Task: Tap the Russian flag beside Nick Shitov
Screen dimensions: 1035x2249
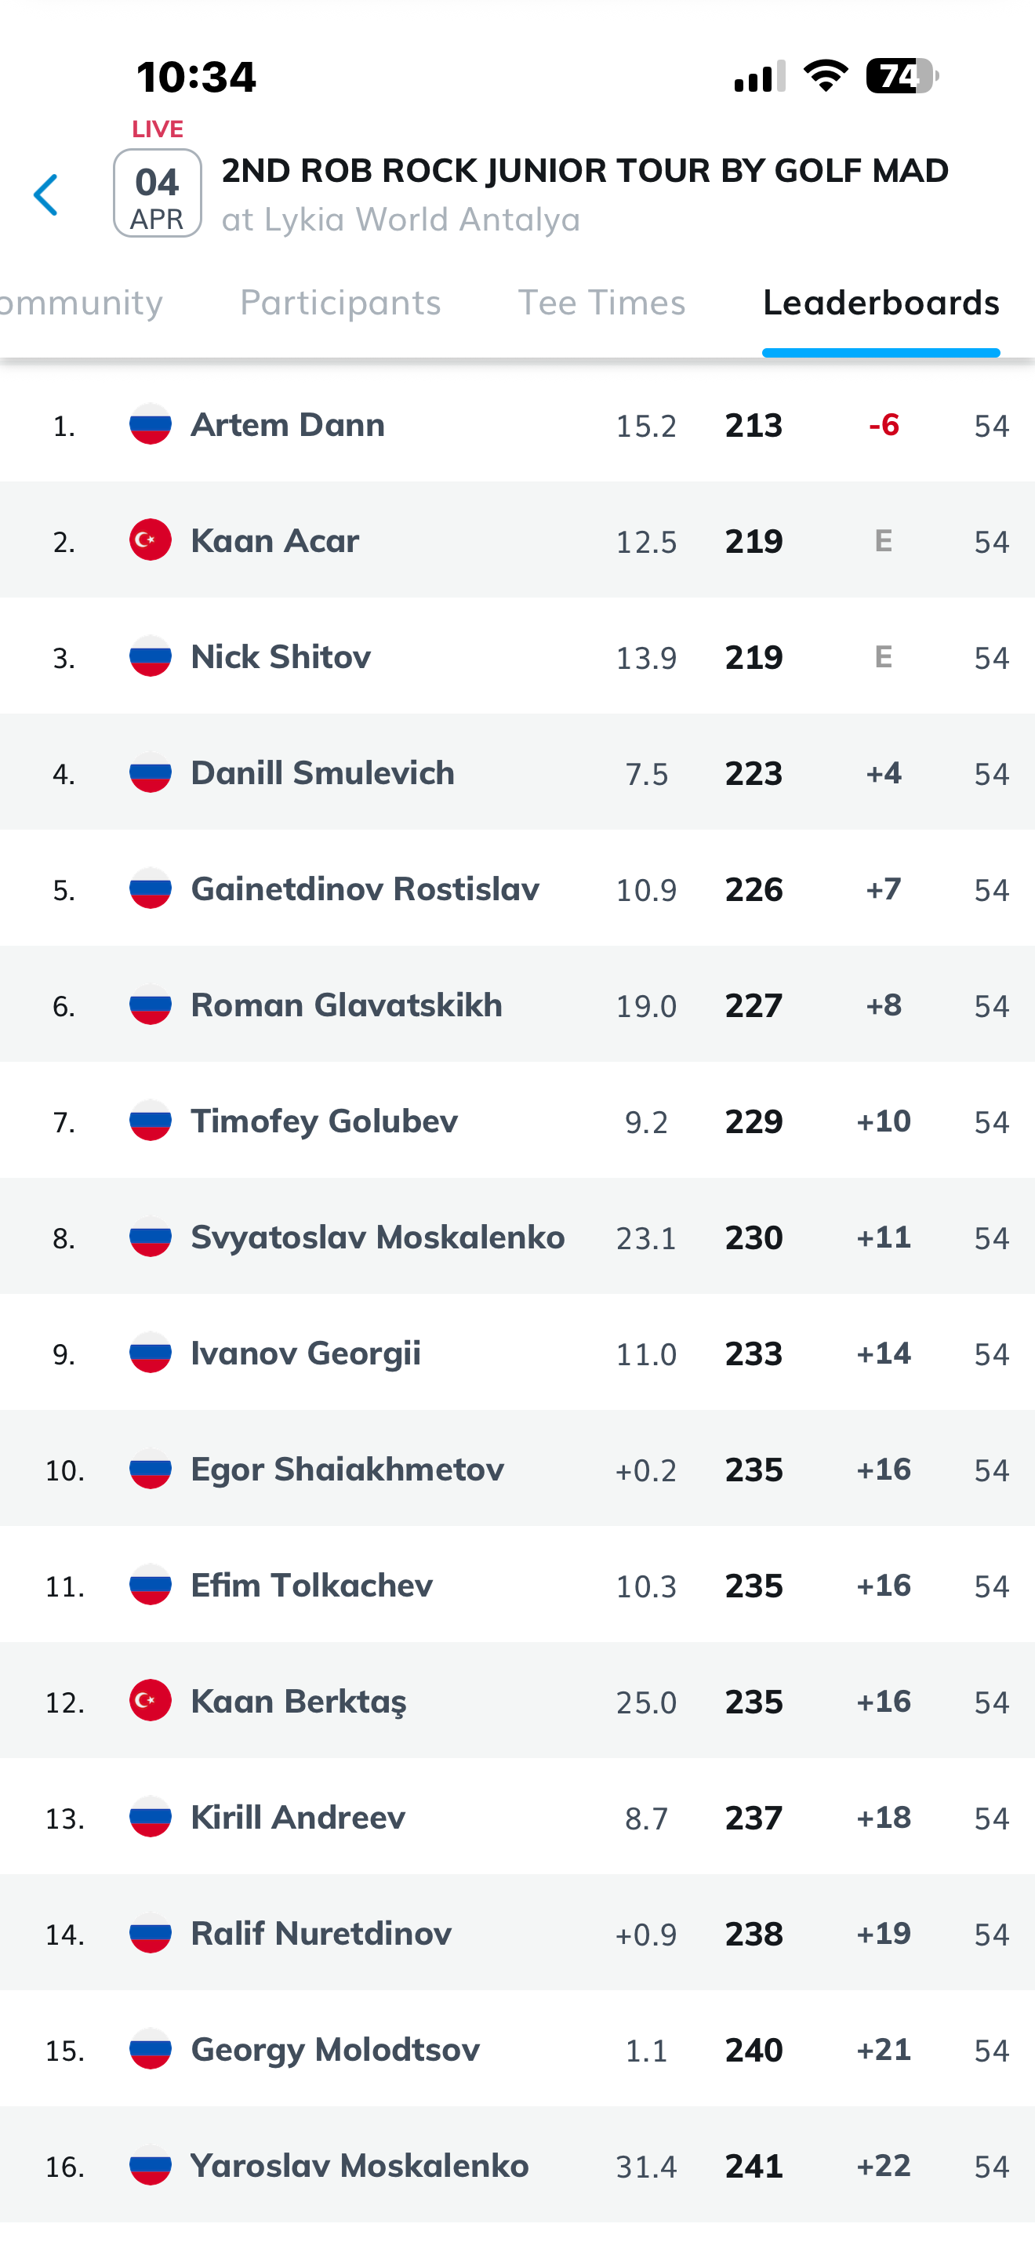Action: [150, 656]
